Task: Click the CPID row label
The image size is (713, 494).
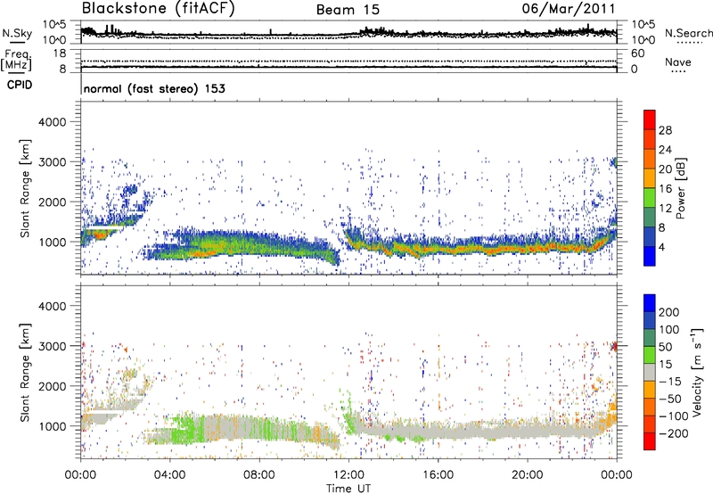Action: (20, 85)
